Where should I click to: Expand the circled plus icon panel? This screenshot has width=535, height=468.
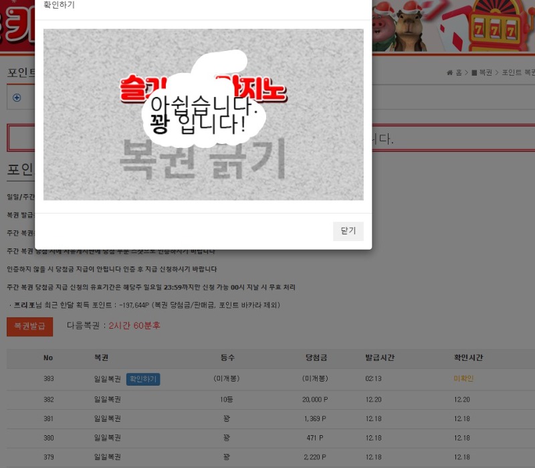(17, 98)
